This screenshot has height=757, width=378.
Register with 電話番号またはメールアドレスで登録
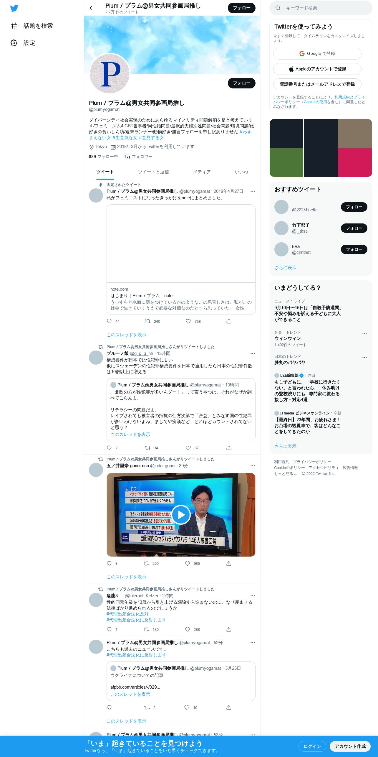pyautogui.click(x=317, y=84)
